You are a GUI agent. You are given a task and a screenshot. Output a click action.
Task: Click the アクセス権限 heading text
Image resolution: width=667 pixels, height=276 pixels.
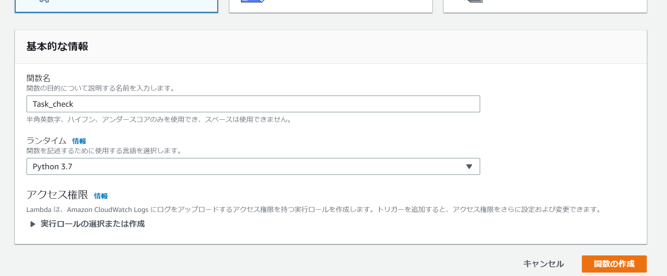57,195
